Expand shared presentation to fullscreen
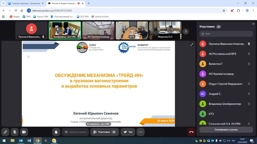Screen dimensions: 257x144 (191, 45)
